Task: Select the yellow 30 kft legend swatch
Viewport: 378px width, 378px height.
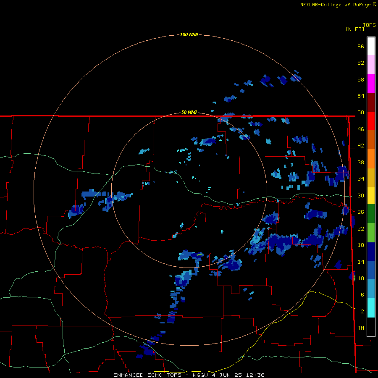Action: [x=371, y=196]
